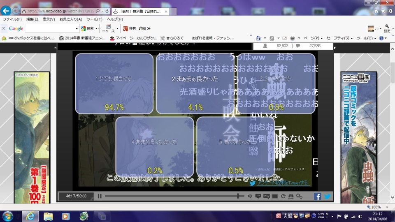The image size is (395, 222).
Task: Click the system tray volume speaker icon
Action: 360,216
